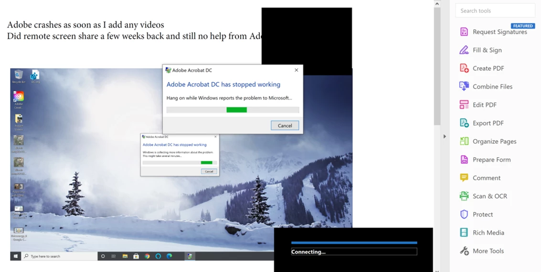Close the large Adobe Acrobat DC dialog

pyautogui.click(x=296, y=70)
